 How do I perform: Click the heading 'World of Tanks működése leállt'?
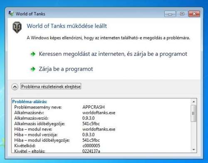pos(67,26)
